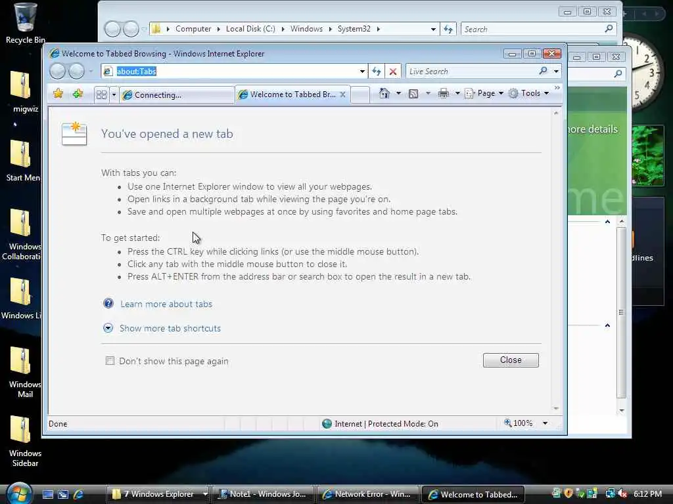Click the network tray icon

[611, 493]
